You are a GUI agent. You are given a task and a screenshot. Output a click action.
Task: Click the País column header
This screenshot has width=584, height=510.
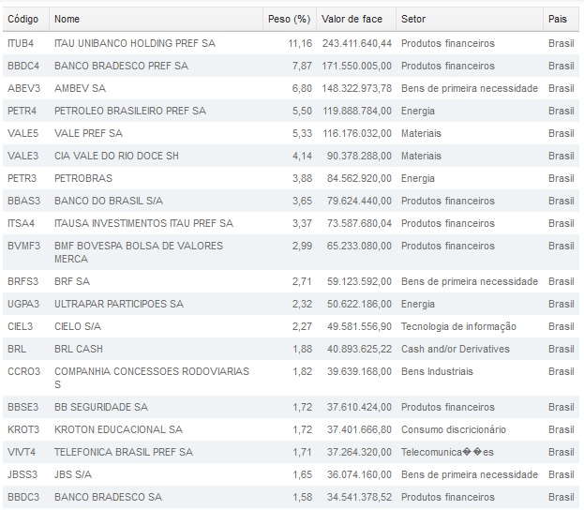558,19
